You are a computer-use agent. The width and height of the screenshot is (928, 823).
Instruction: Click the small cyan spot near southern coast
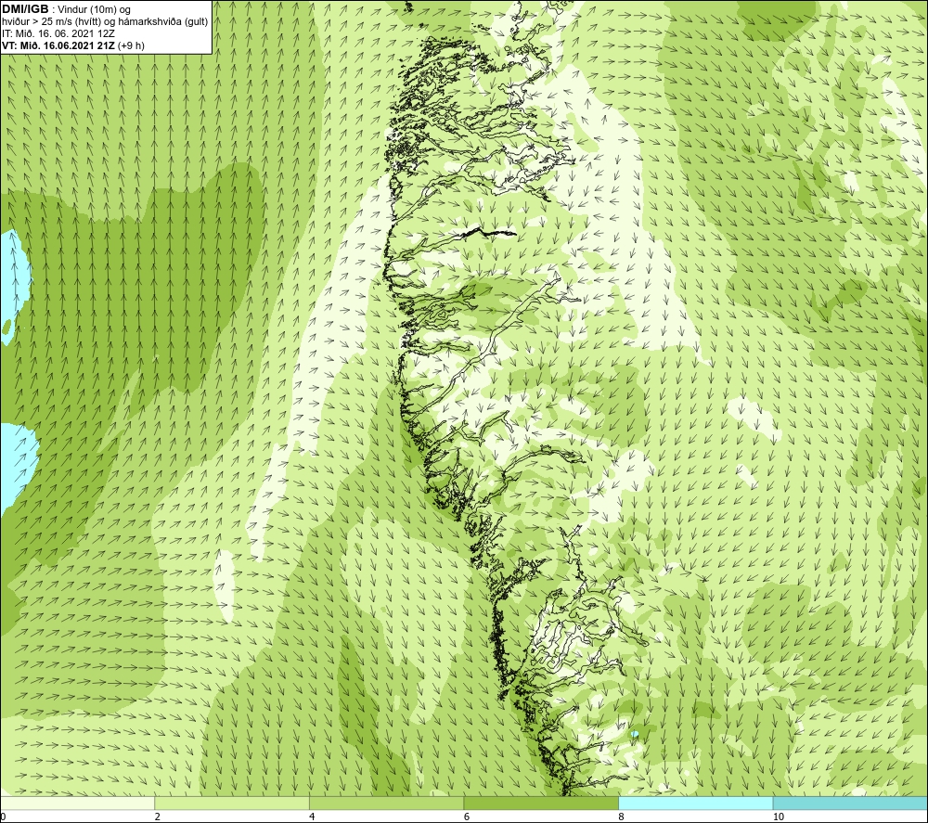click(x=635, y=734)
